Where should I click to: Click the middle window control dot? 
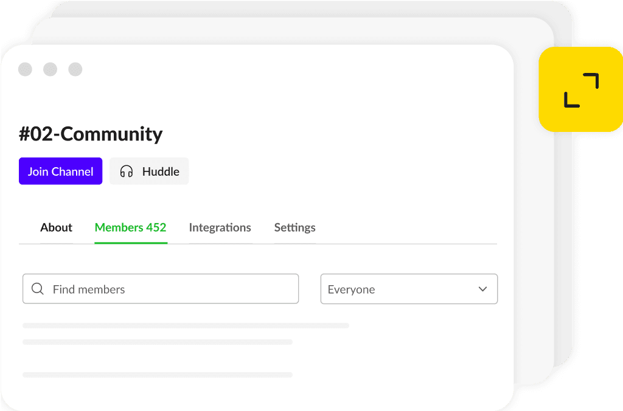point(50,69)
